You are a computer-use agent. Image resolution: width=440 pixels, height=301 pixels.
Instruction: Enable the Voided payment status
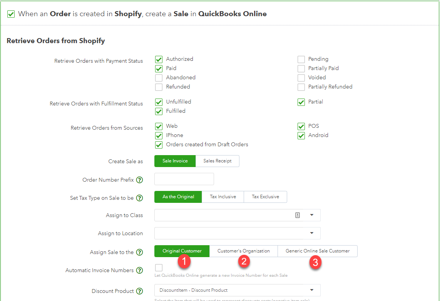coord(301,78)
